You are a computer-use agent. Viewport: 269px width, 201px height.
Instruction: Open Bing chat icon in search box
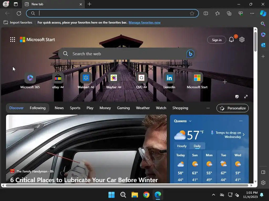pyautogui.click(x=190, y=54)
